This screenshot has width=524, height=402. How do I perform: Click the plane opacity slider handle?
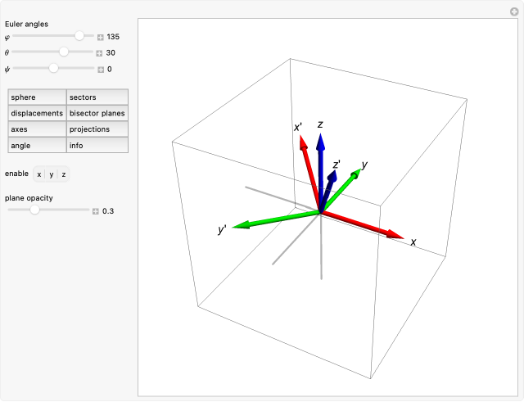pos(34,210)
